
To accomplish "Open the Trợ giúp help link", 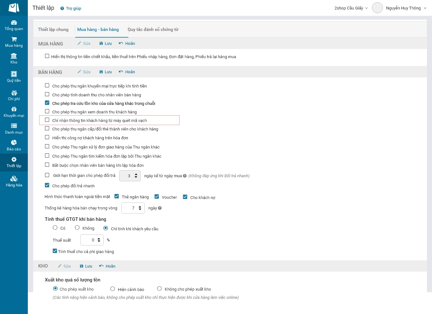I will click(71, 9).
